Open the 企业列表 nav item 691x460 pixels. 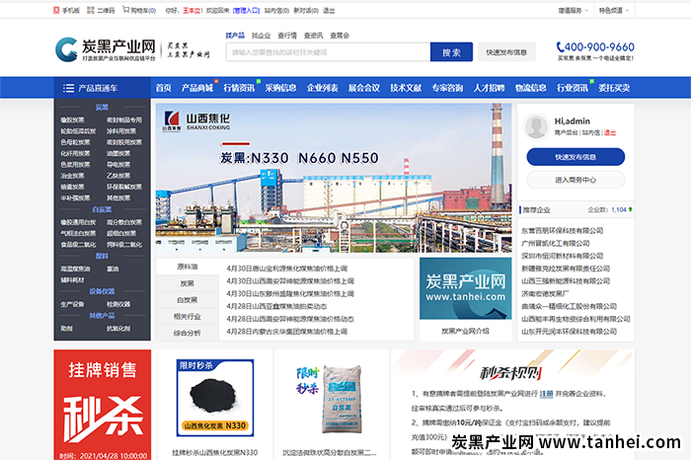tap(322, 88)
